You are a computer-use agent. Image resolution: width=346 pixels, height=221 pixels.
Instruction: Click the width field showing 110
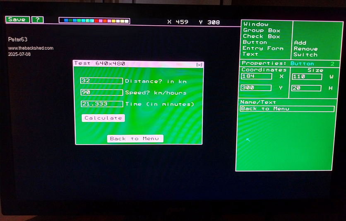pos(307,77)
